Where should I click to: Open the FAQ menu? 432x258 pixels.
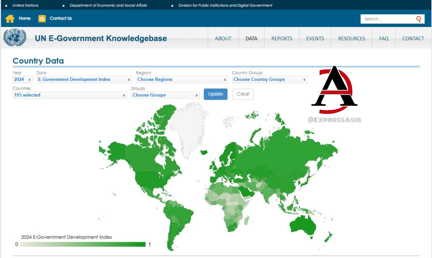pyautogui.click(x=384, y=38)
